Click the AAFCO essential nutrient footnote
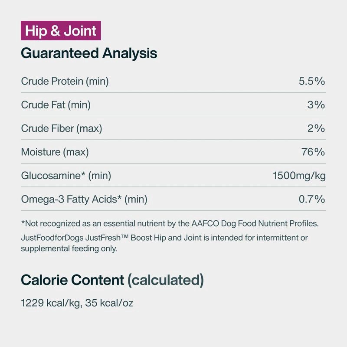The height and width of the screenshot is (347, 347). 170,223
